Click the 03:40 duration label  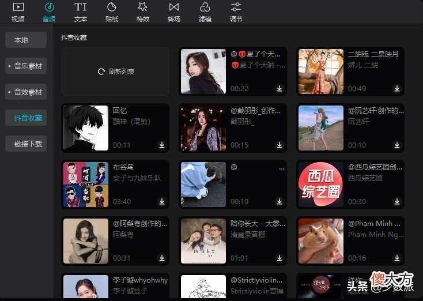tap(122, 201)
